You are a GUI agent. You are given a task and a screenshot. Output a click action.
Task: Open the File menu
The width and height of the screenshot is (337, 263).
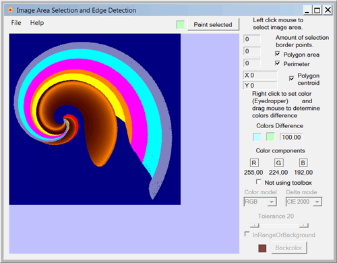(x=16, y=23)
